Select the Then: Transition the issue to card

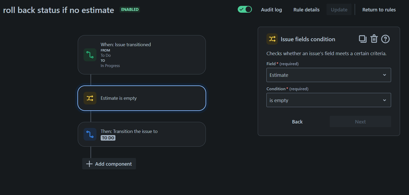(x=142, y=134)
